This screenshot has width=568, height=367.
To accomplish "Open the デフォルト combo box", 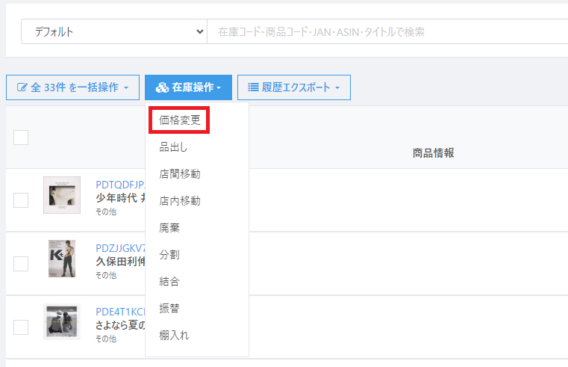I will pos(113,32).
